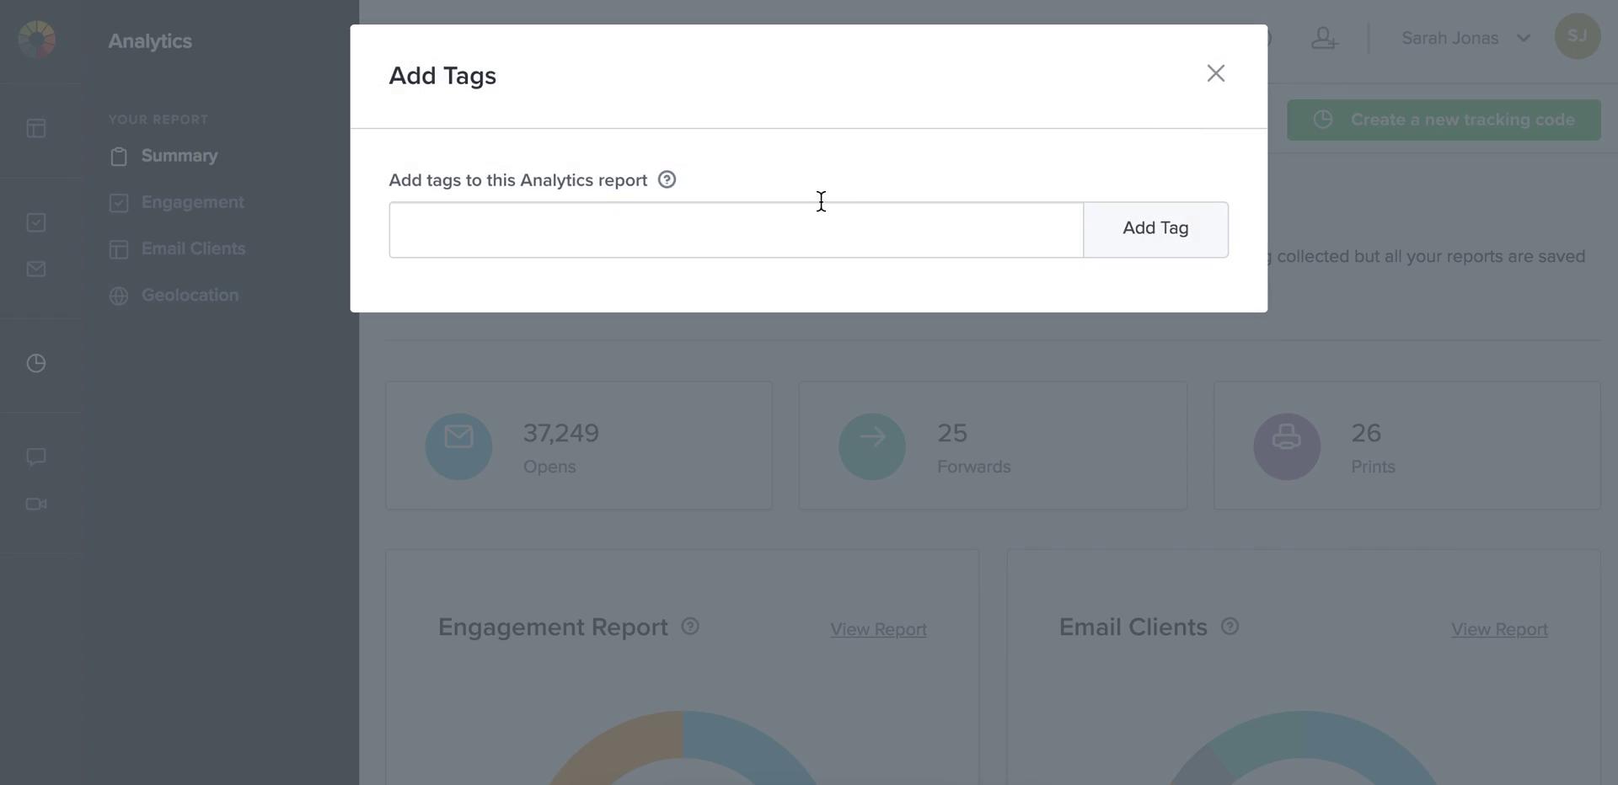Select Summary in Your Report menu
This screenshot has width=1618, height=785.
[x=179, y=155]
